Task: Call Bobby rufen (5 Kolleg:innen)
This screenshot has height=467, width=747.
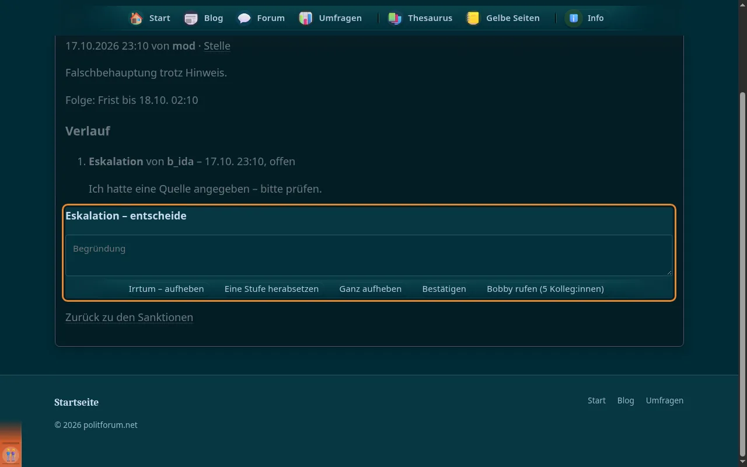Action: pyautogui.click(x=545, y=288)
